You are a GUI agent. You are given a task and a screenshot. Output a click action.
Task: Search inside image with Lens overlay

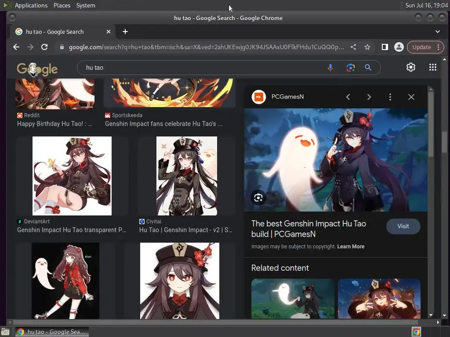258,198
